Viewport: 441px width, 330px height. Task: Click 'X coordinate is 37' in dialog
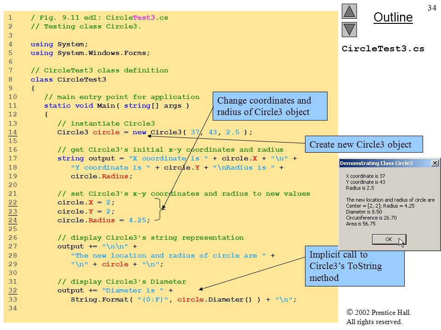(x=365, y=176)
